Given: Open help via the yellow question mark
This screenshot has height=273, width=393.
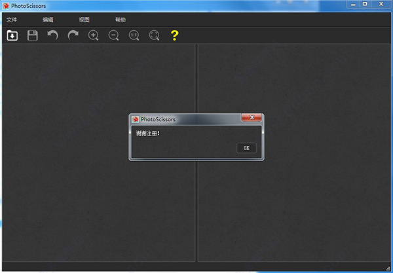Looking at the screenshot, I should [174, 35].
